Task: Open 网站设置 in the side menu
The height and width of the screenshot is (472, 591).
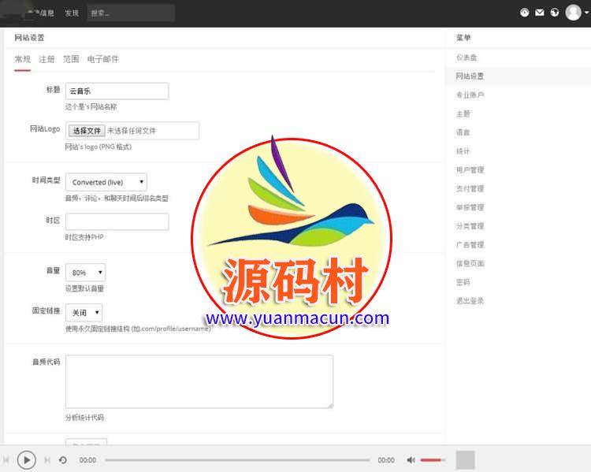Action: [470, 76]
